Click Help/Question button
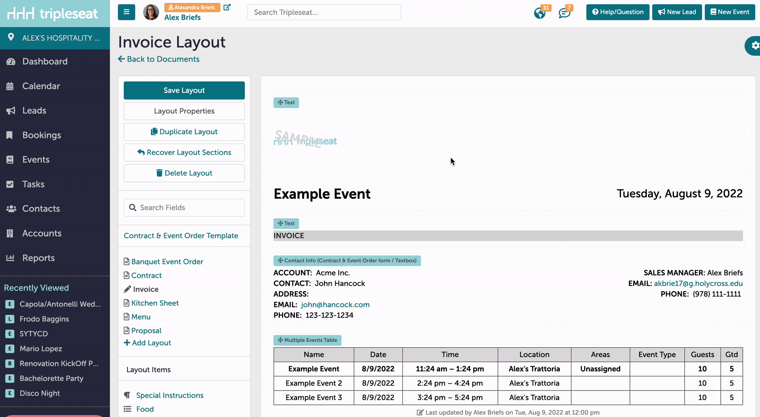Screen dimensions: 760x417 618,12
